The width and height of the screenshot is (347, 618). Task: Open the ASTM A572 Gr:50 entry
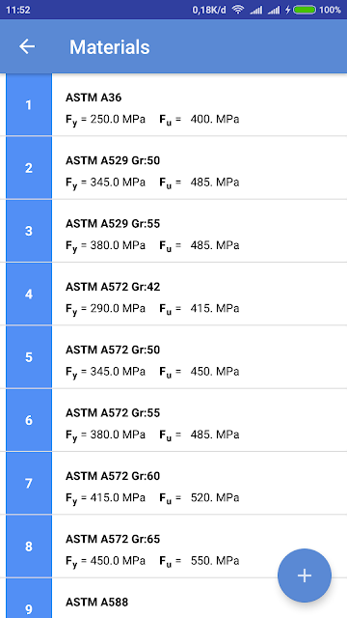pos(200,357)
